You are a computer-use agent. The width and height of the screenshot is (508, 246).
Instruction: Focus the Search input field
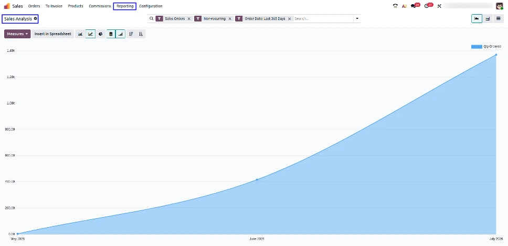(x=323, y=19)
